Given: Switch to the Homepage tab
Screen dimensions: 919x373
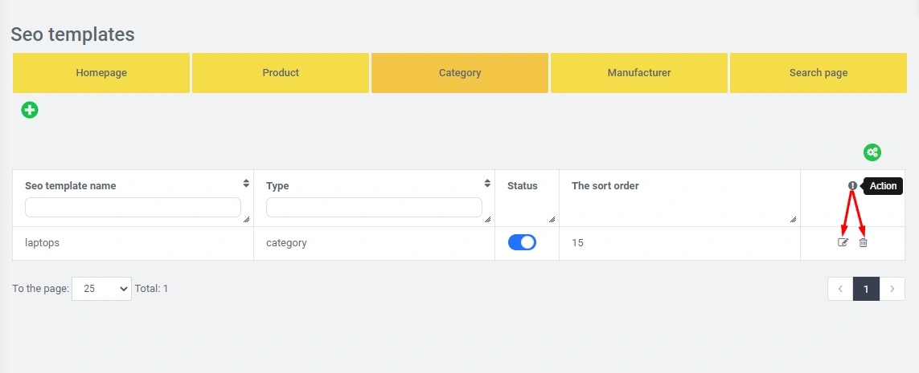Looking at the screenshot, I should [x=101, y=73].
